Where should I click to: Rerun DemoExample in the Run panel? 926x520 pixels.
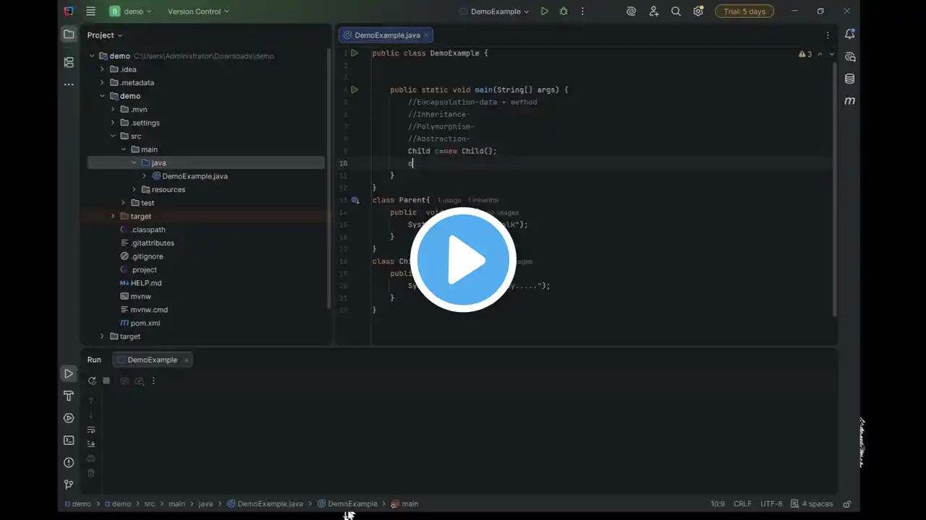pyautogui.click(x=92, y=381)
